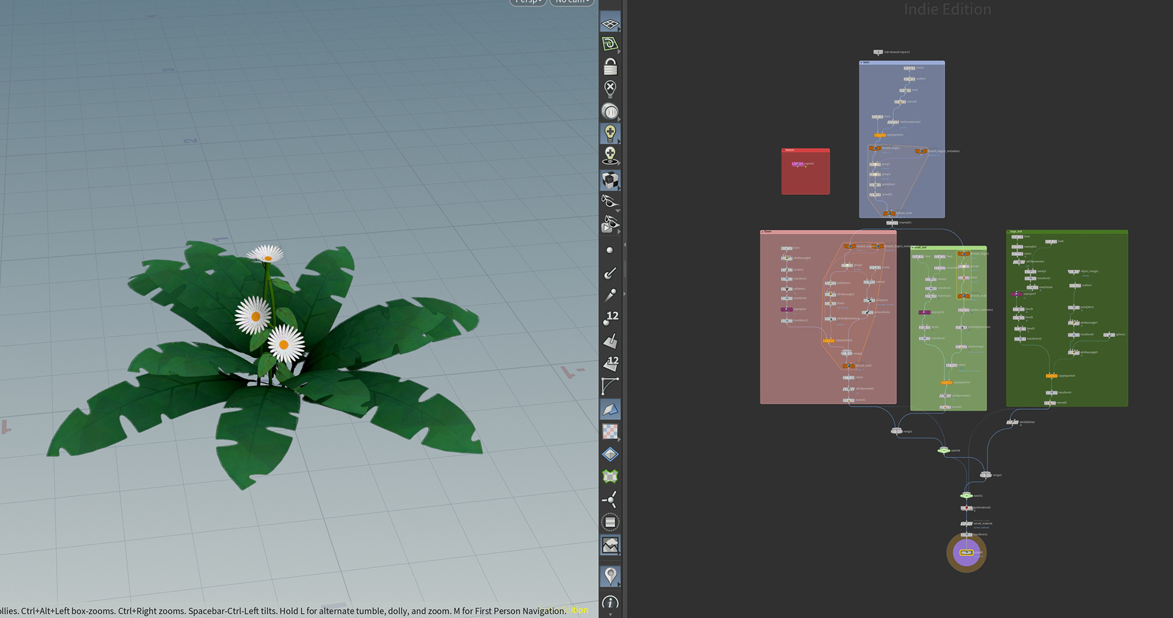Viewport: 1173px width, 618px height.
Task: Toggle the display points dot icon
Action: (x=610, y=250)
